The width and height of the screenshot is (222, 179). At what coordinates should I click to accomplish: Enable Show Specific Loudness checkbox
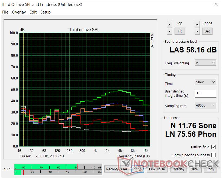click(x=214, y=155)
